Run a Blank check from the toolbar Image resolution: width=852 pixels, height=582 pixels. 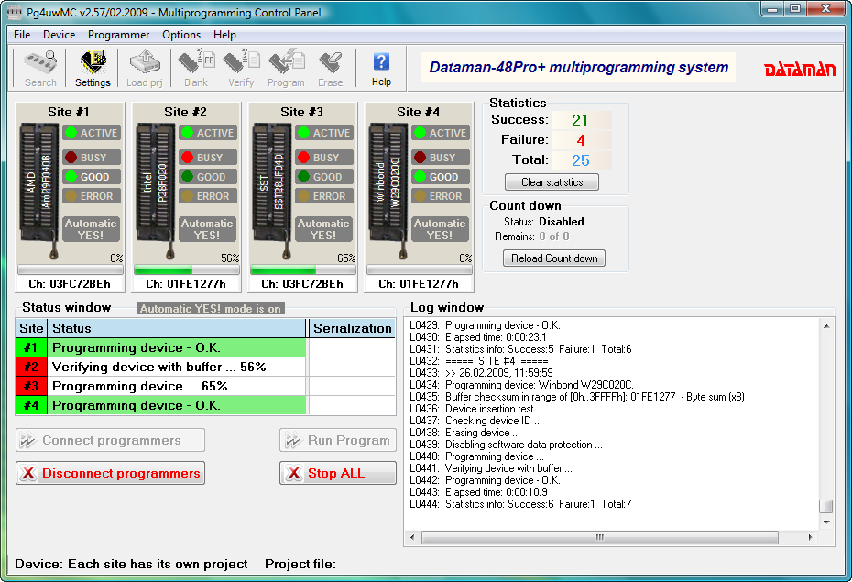194,66
